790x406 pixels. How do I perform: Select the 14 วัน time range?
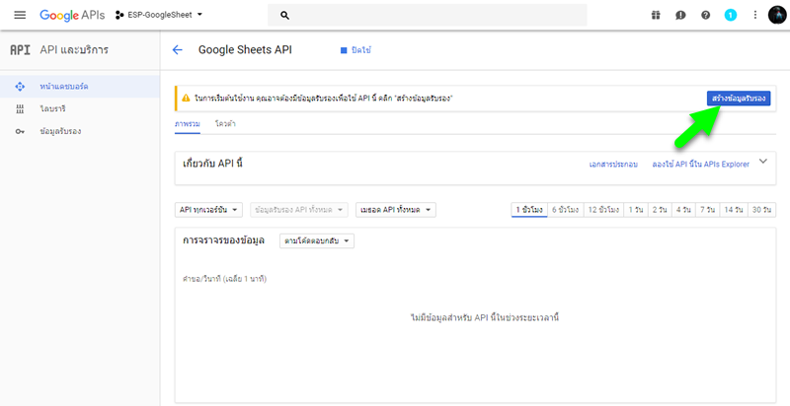pos(734,210)
